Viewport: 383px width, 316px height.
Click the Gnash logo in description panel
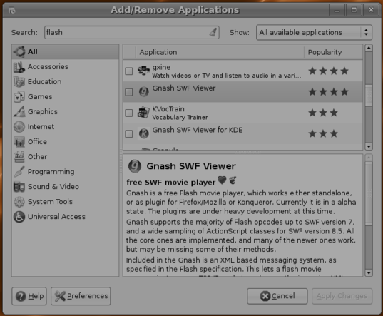[135, 166]
